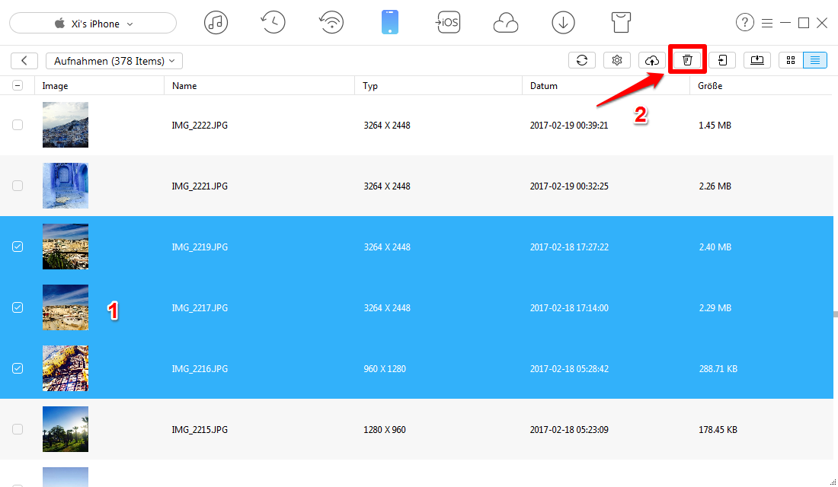This screenshot has width=838, height=487.
Task: Check the box for IMG_2222.JPG
Action: click(x=18, y=125)
